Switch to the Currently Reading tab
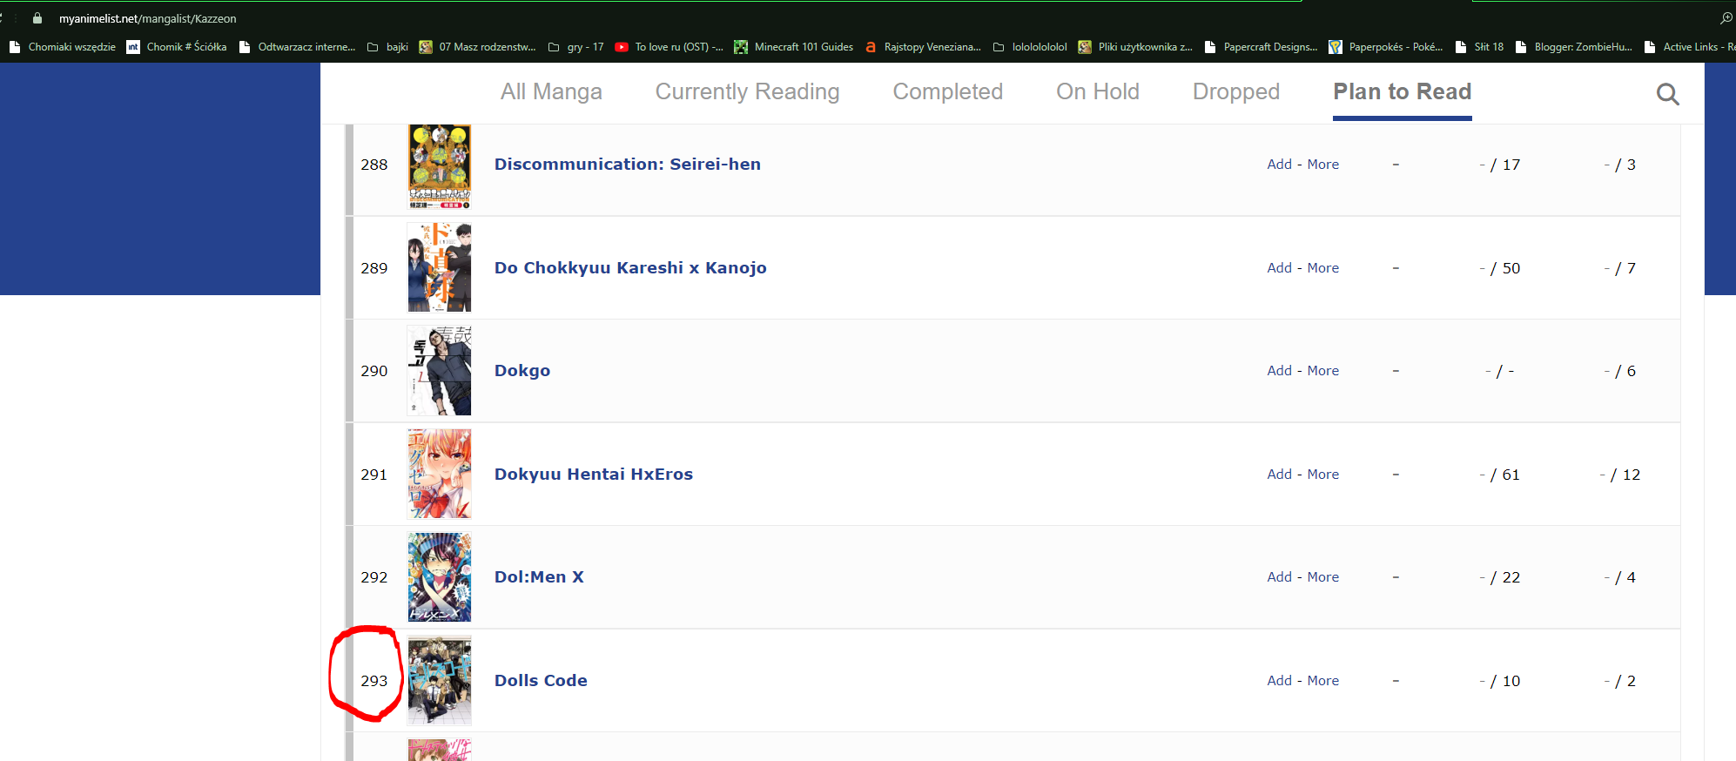This screenshot has width=1736, height=761. tap(747, 91)
